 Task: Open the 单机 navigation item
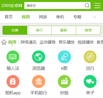point(60,17)
